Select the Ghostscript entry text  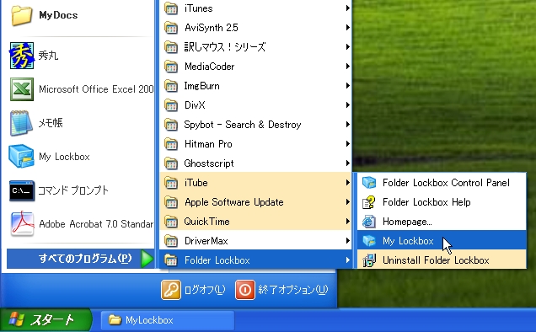pyautogui.click(x=209, y=163)
